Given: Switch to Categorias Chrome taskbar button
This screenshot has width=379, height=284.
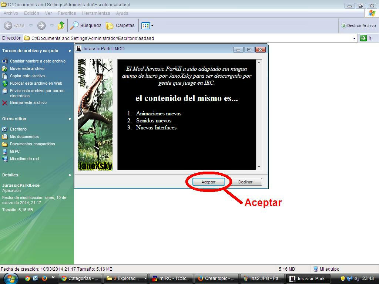Looking at the screenshot, I should (80, 278).
